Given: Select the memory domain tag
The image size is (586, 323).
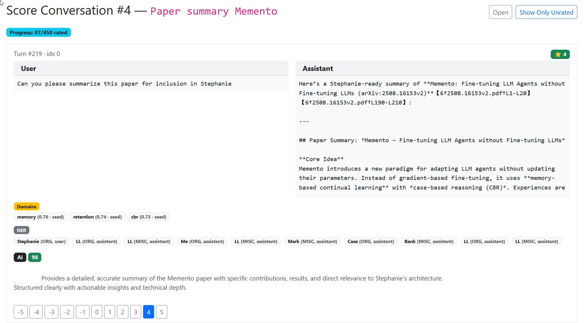Looking at the screenshot, I should (40, 217).
